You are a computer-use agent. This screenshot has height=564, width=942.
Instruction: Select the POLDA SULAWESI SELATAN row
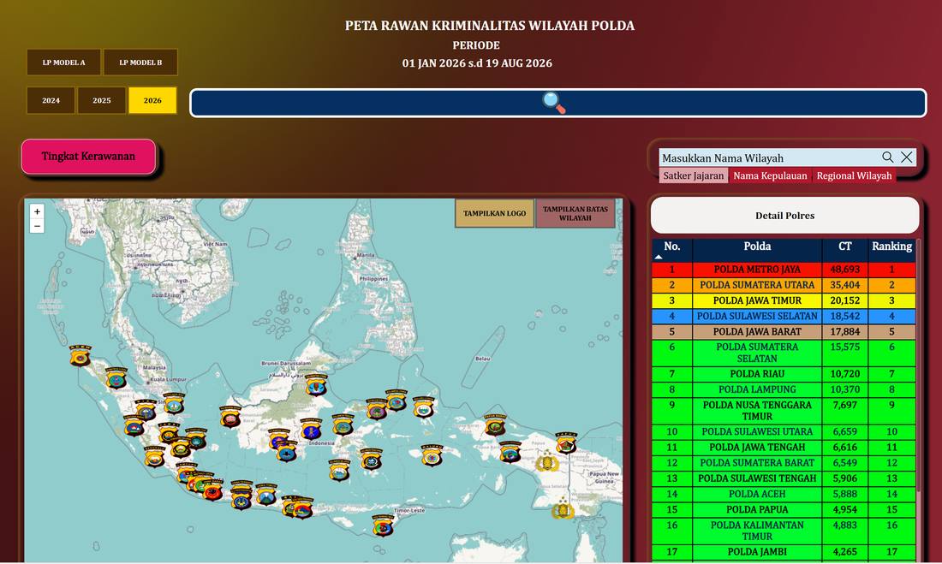784,316
